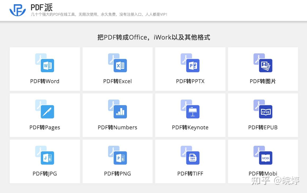
Task: Open the PDF to Mobi converter icon
Action: pyautogui.click(x=263, y=155)
